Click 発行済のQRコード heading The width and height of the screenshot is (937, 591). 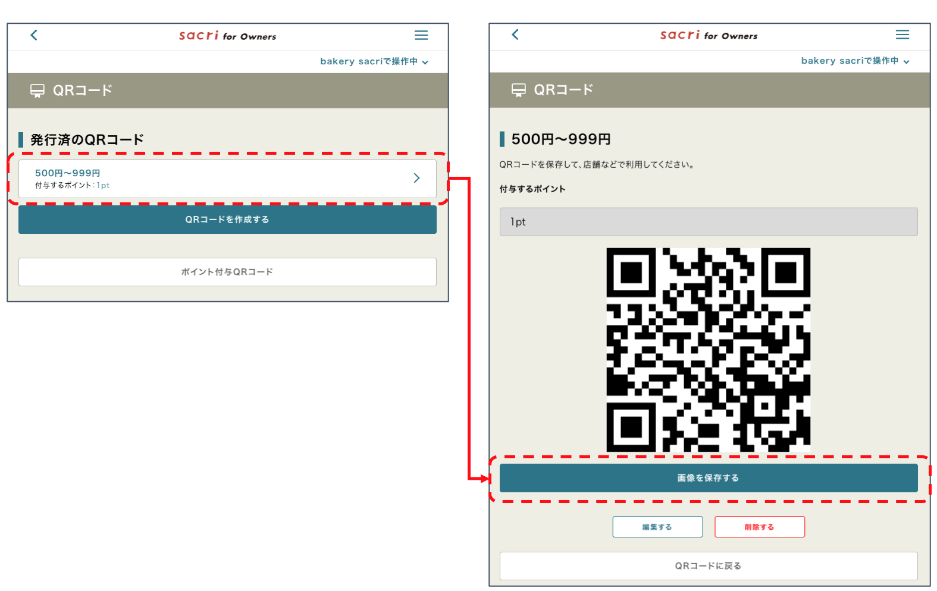87,140
